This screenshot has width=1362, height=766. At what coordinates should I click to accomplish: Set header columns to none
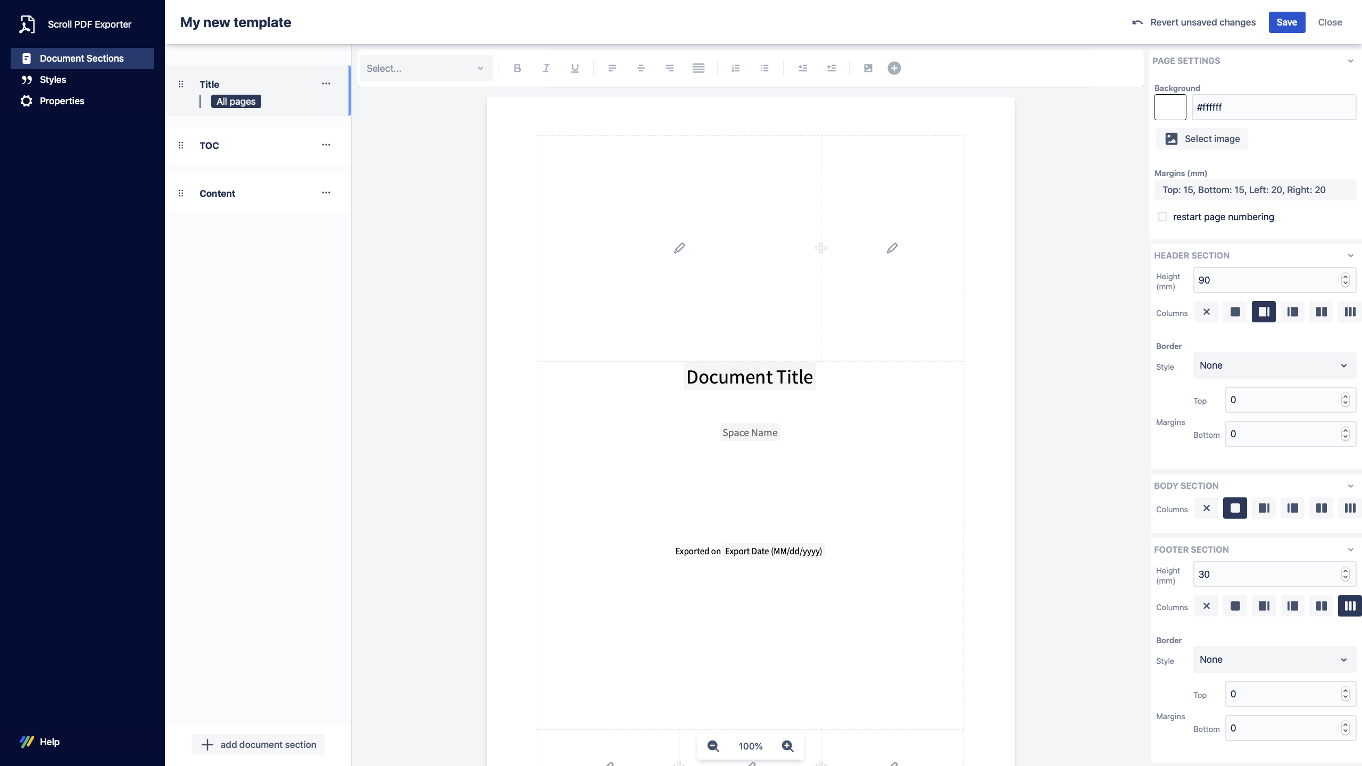point(1207,312)
